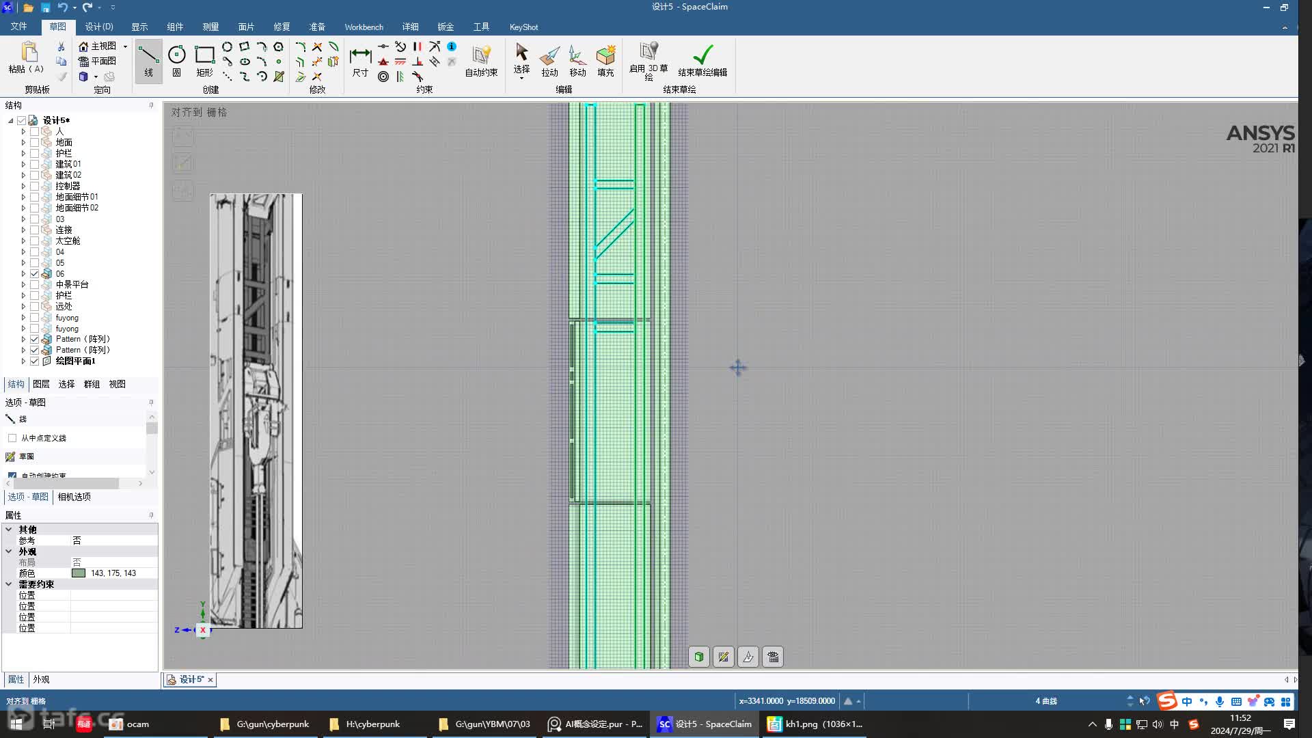Switch to the 测量 ribbon tab
The width and height of the screenshot is (1312, 738).
[x=210, y=27]
